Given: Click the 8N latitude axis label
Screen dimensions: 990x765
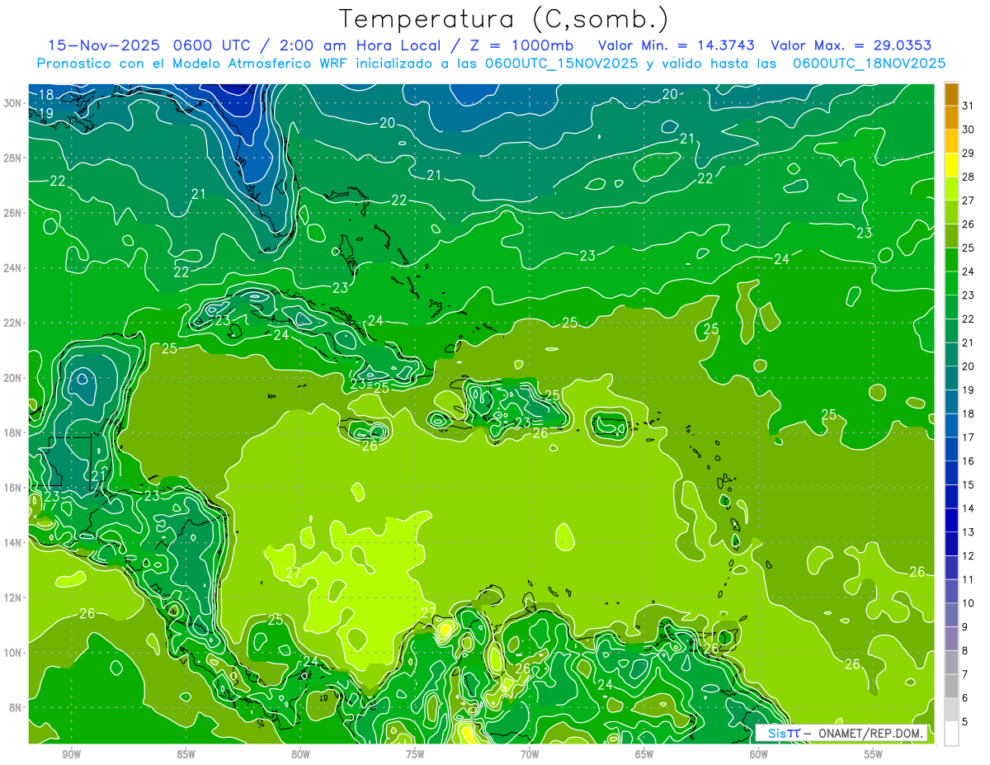Looking at the screenshot, I should (x=15, y=708).
